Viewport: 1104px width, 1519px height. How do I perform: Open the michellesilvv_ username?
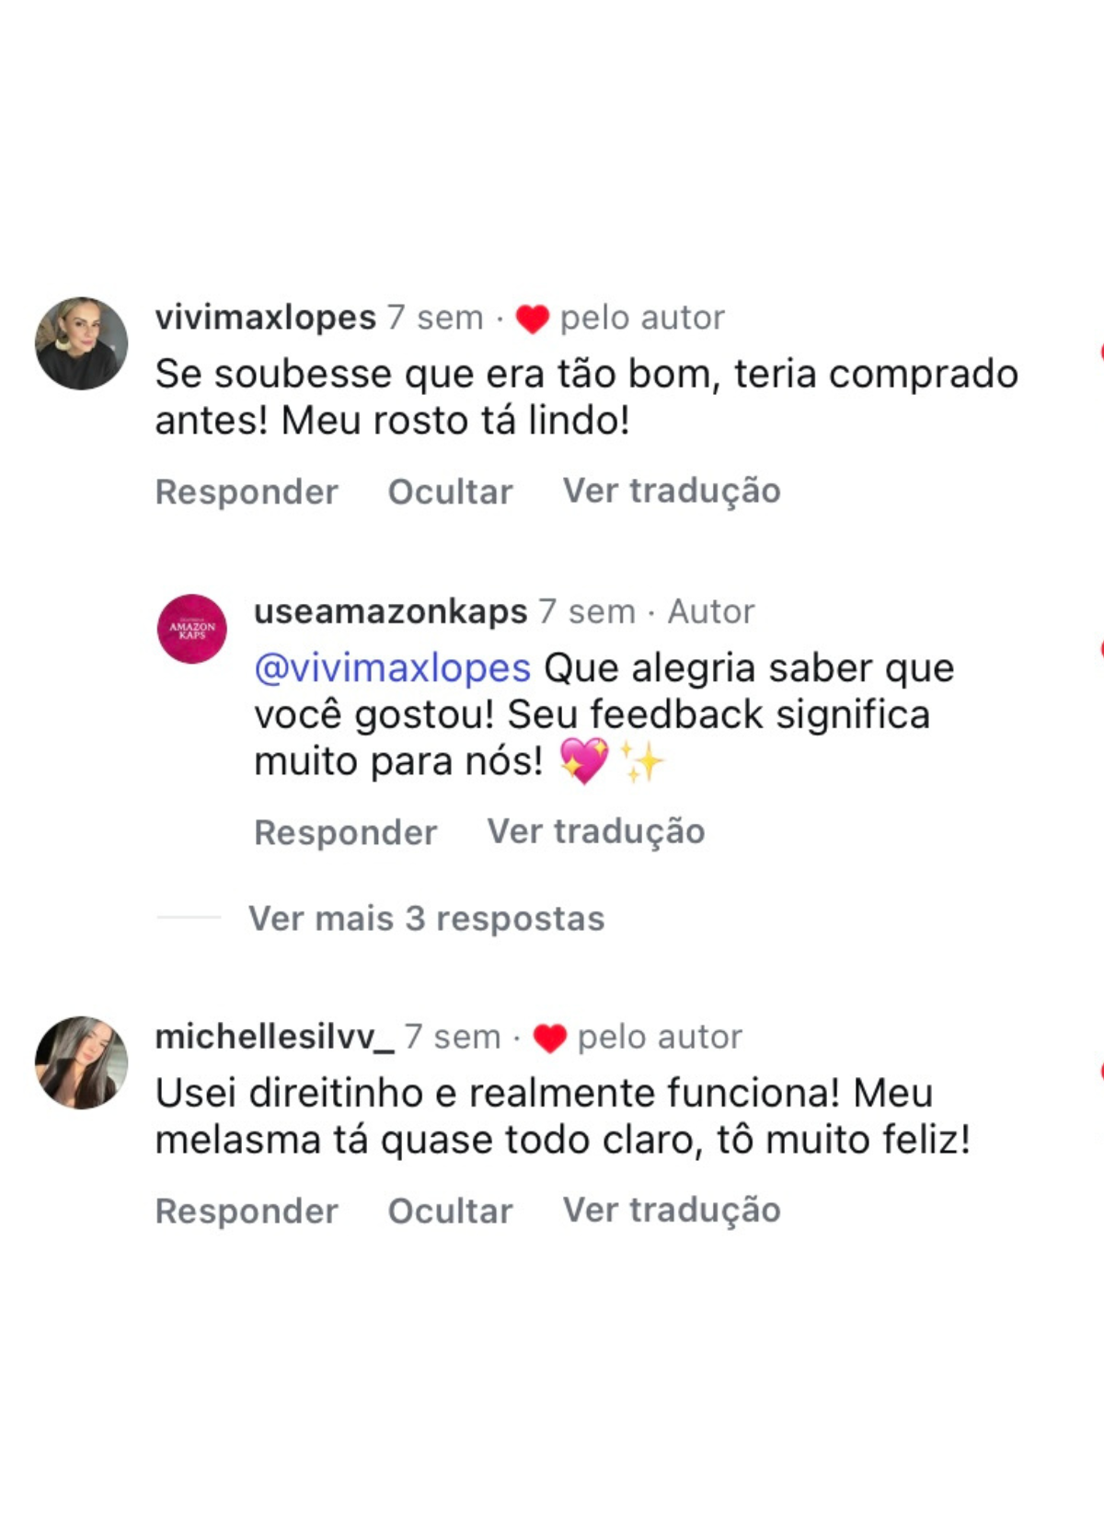tap(275, 1037)
